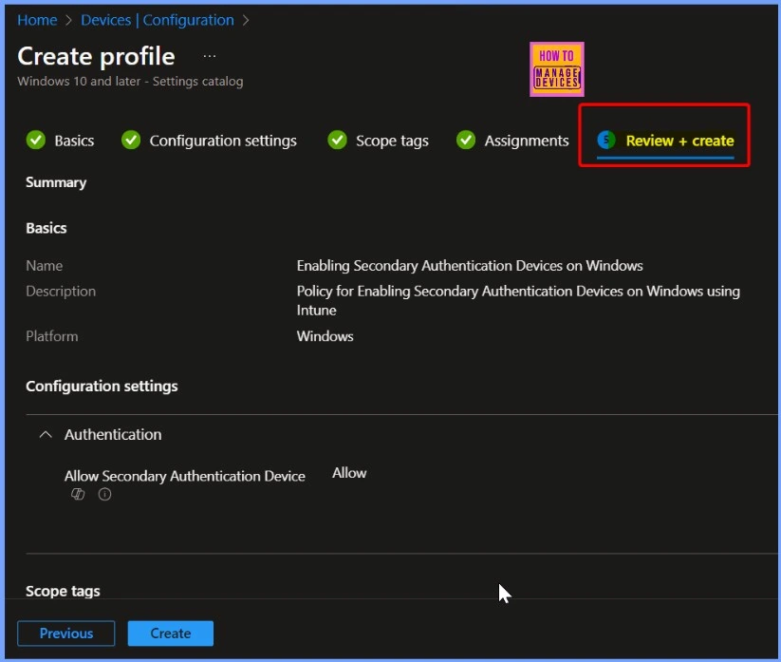This screenshot has width=781, height=662.
Task: Select the Review + create tab
Action: pyautogui.click(x=679, y=141)
